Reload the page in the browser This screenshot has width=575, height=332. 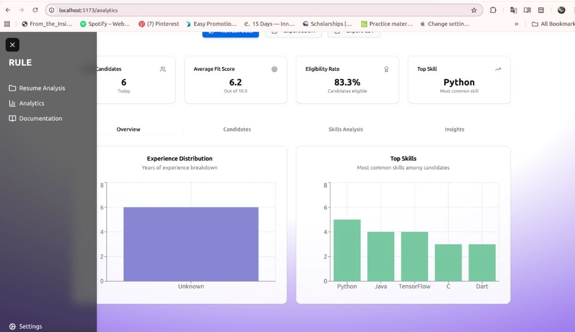click(35, 10)
